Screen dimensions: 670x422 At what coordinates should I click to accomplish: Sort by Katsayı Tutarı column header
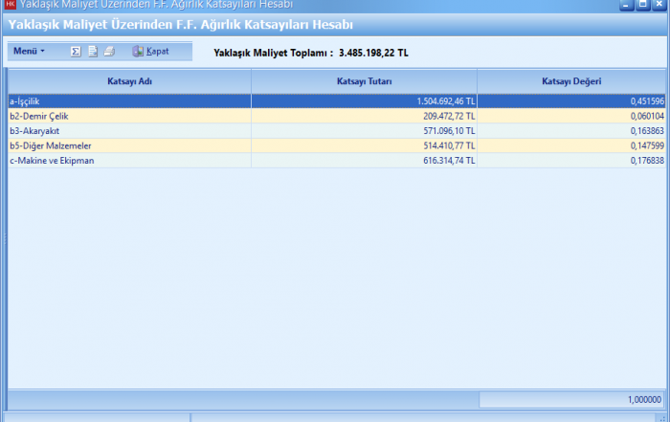364,81
